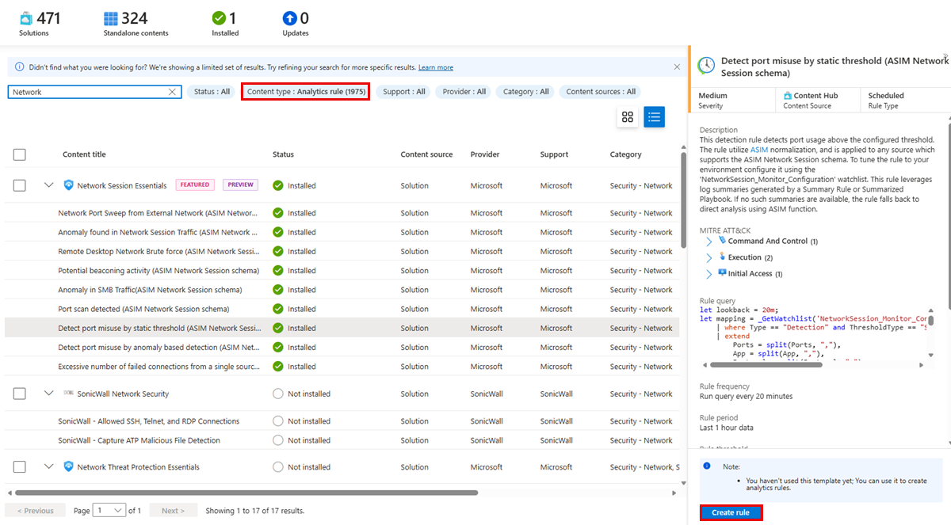Switch to grid card view
The width and height of the screenshot is (951, 525).
628,117
